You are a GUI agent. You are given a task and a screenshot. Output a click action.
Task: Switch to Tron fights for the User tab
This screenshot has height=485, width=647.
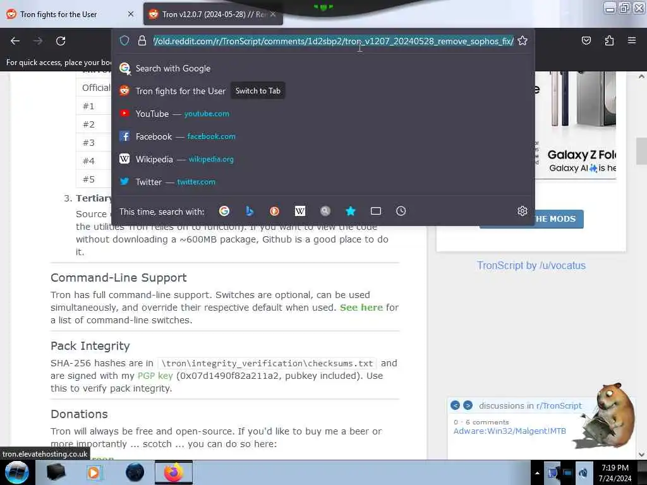59,15
